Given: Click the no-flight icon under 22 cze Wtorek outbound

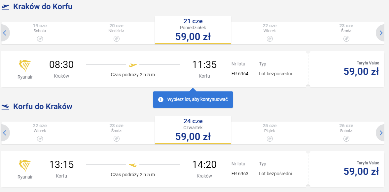Looking at the screenshot, I should [270, 39].
